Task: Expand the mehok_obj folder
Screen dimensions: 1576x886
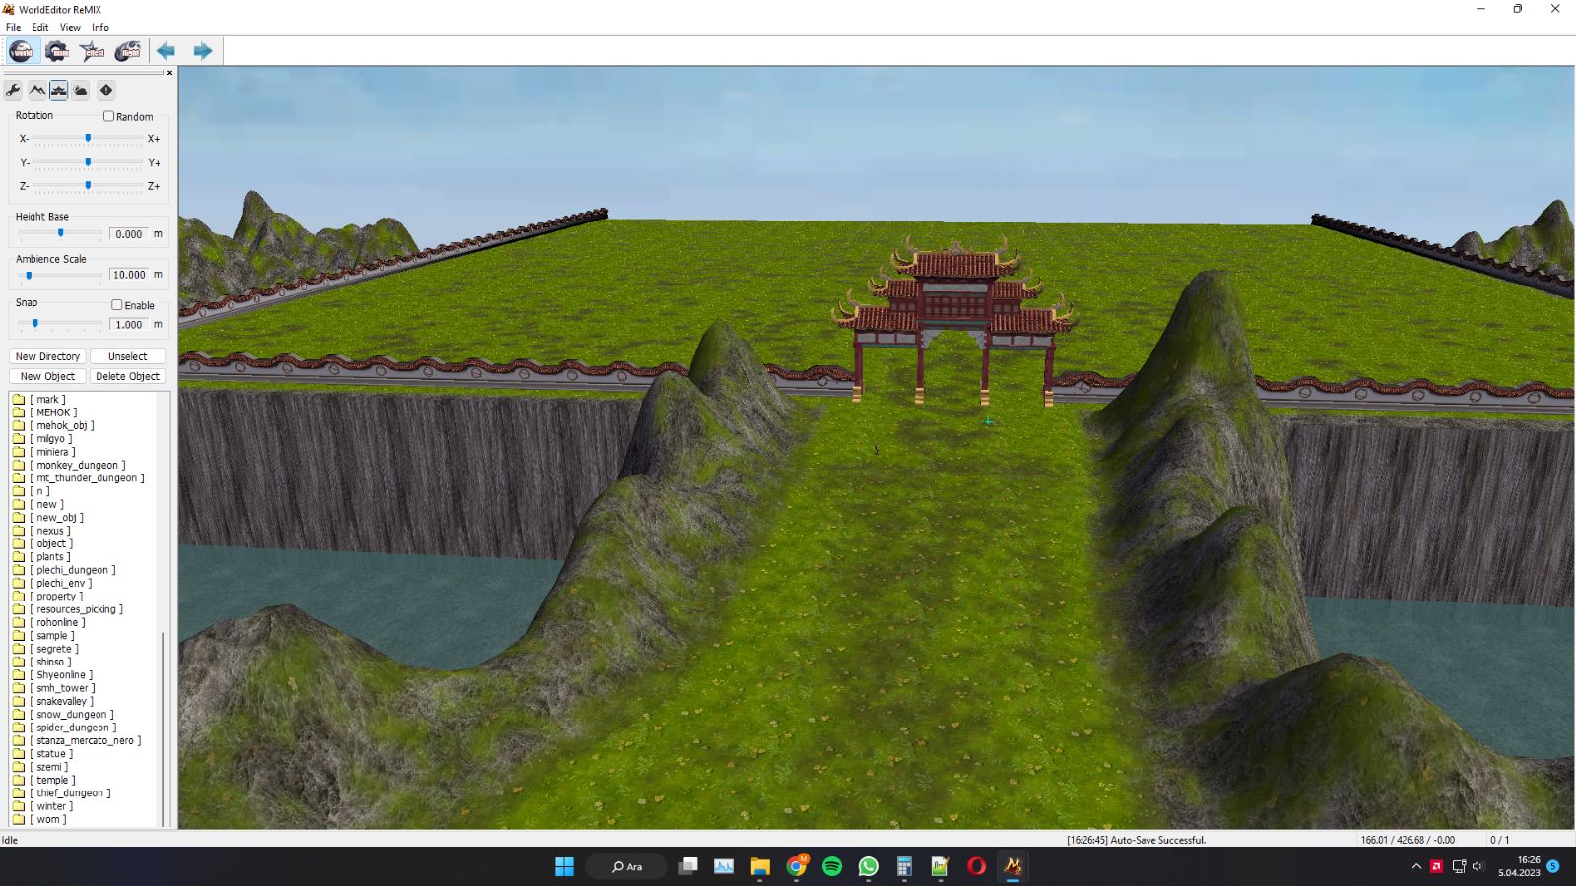Action: (53, 425)
